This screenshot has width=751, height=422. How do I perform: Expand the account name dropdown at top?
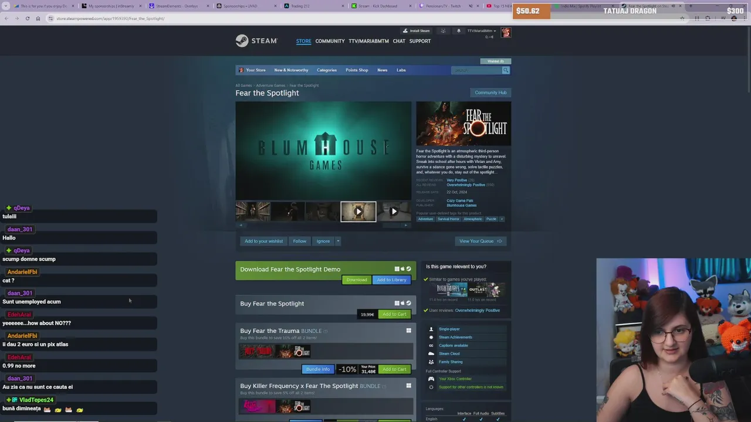[x=482, y=30]
